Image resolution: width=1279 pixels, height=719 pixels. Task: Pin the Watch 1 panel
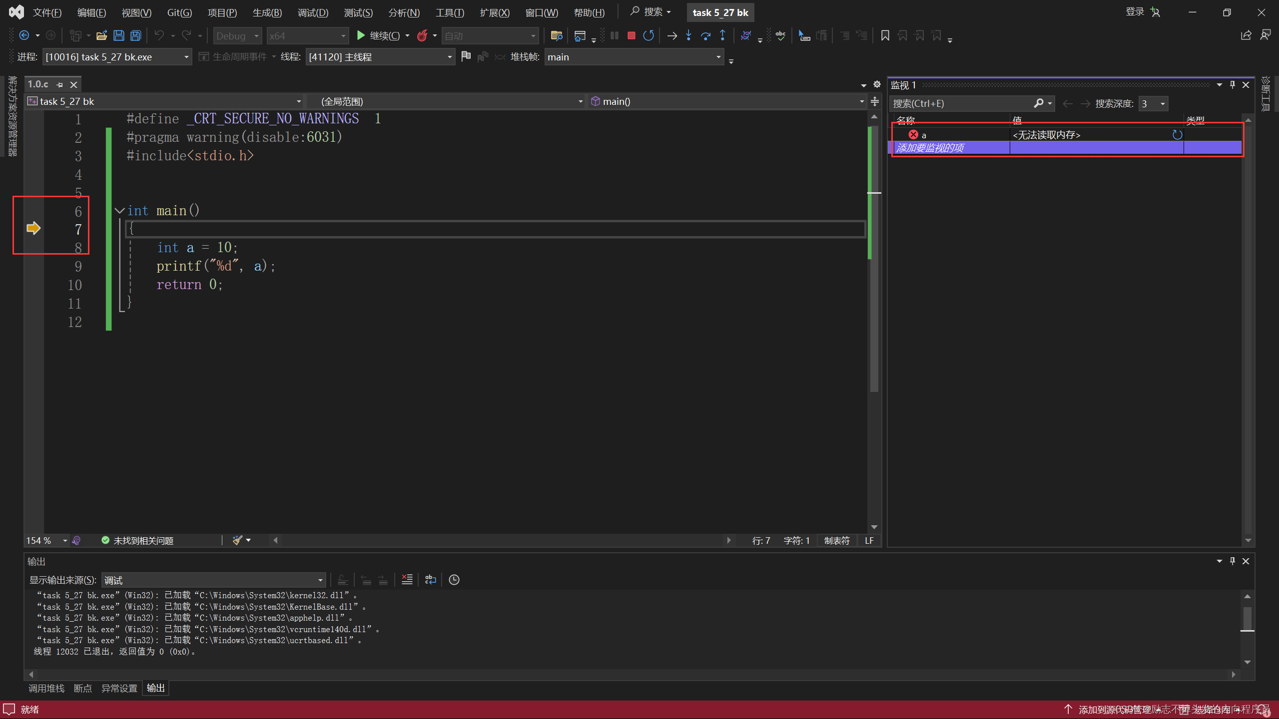[x=1233, y=85]
